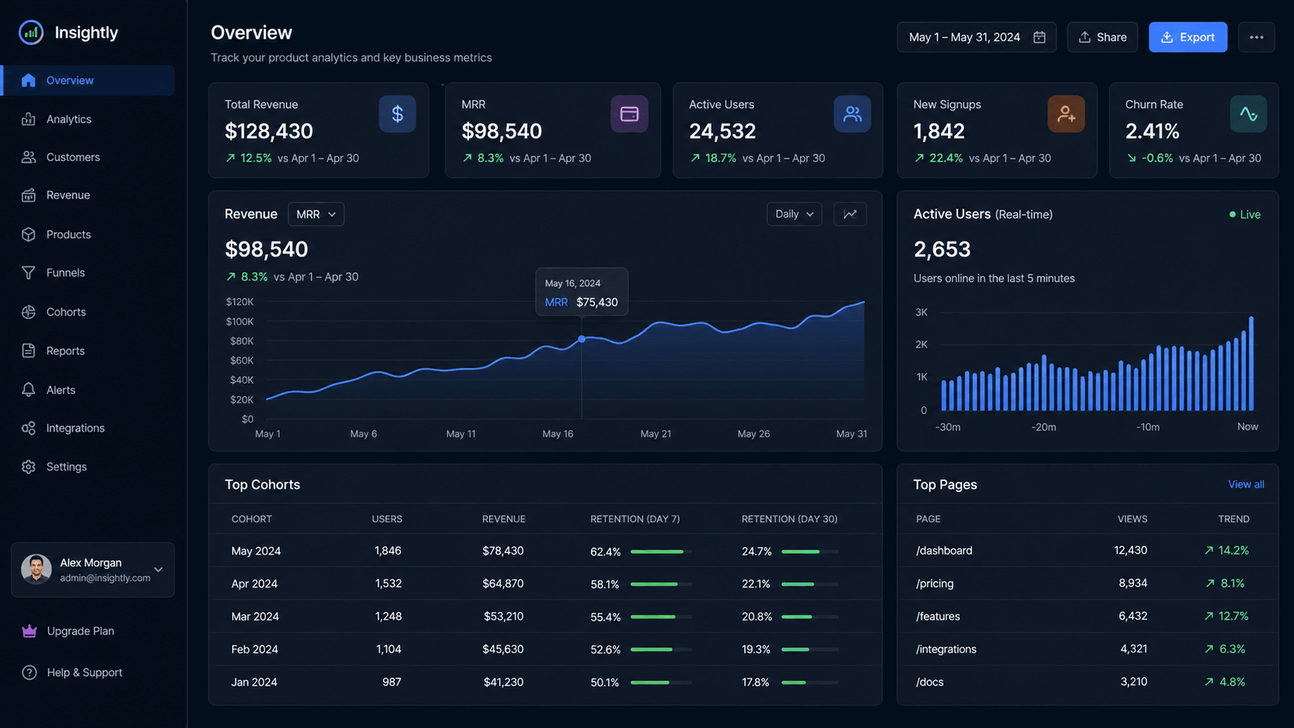Click the /features page entry
The image size is (1294, 728).
tap(938, 617)
